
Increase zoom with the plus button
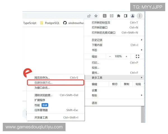point(127,56)
